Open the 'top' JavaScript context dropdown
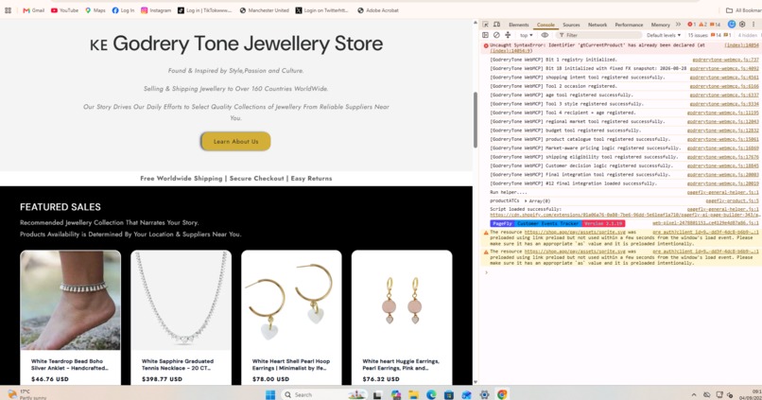This screenshot has width=762, height=400. click(526, 35)
